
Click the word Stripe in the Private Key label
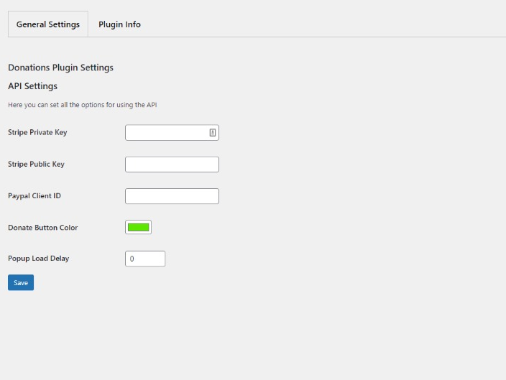click(x=17, y=133)
